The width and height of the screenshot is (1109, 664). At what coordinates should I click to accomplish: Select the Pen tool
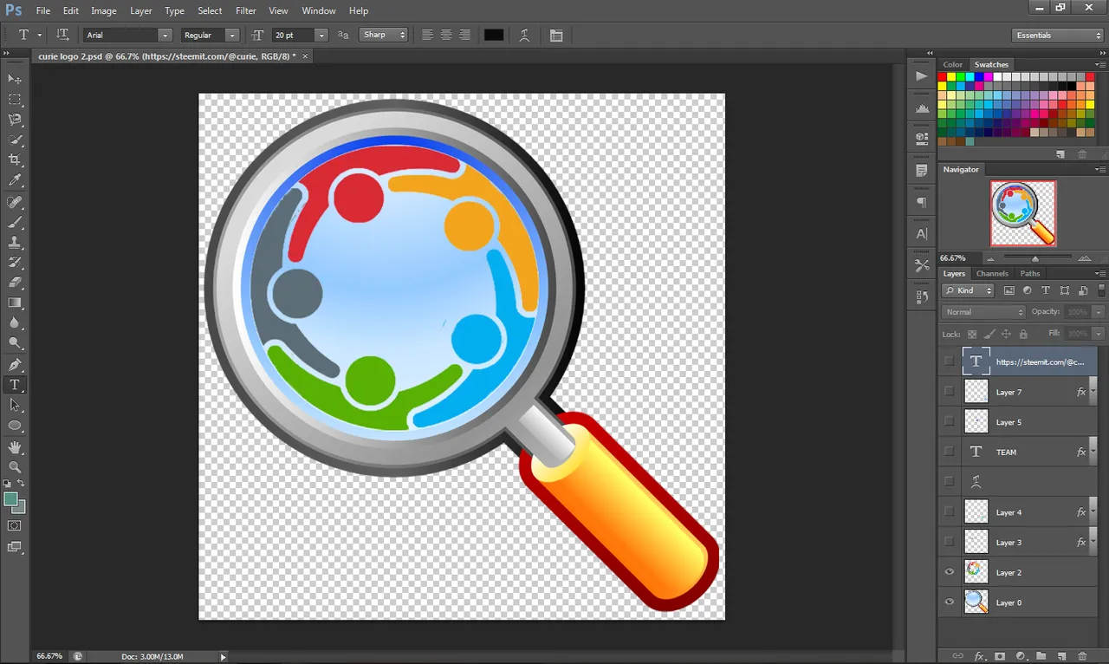click(15, 364)
